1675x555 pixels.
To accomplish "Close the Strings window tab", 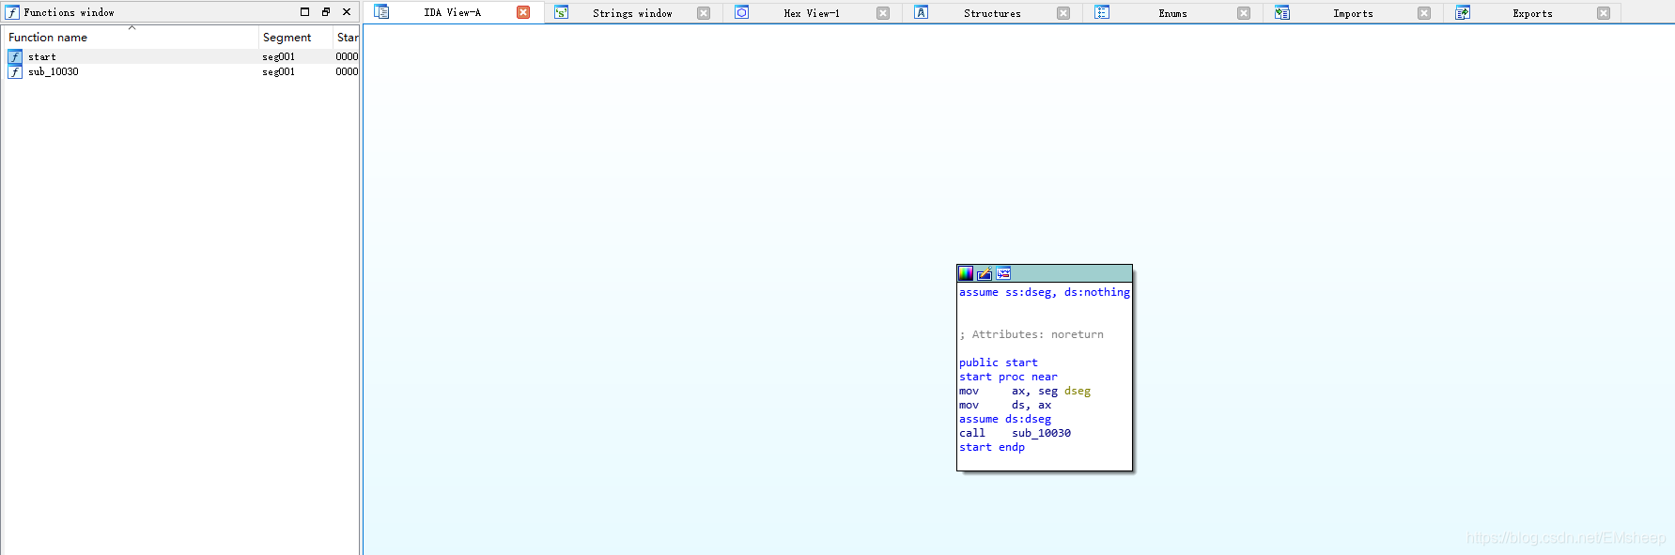I will coord(704,13).
